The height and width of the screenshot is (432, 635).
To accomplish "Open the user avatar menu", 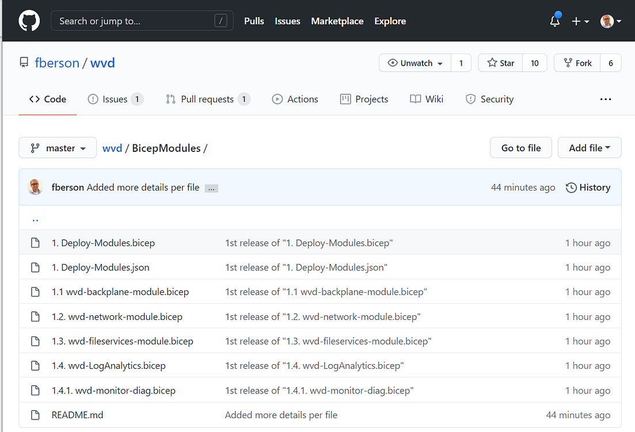I will click(610, 21).
